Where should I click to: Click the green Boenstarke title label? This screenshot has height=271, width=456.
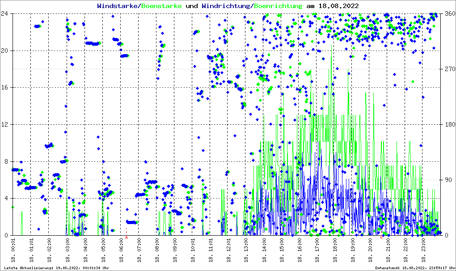[161, 6]
